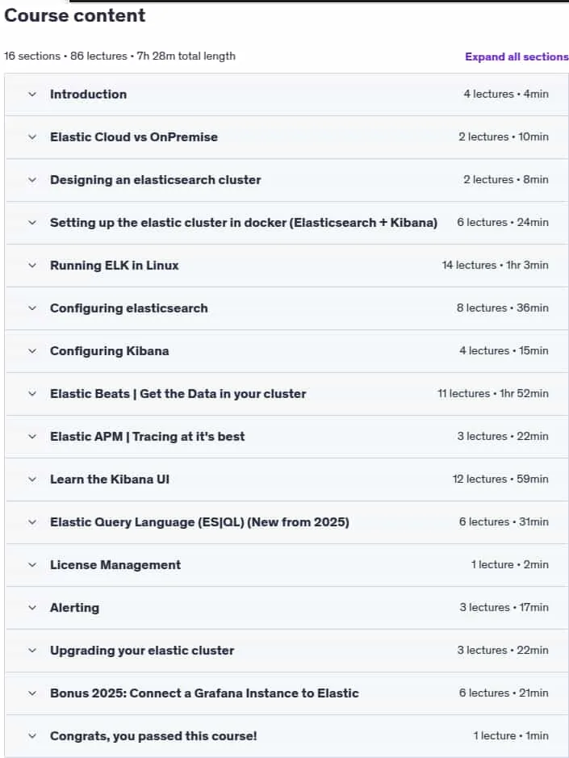Screen dimensions: 569x758
Task: Expand chevron for Setting up elastic cluster in docker
Action: (32, 223)
